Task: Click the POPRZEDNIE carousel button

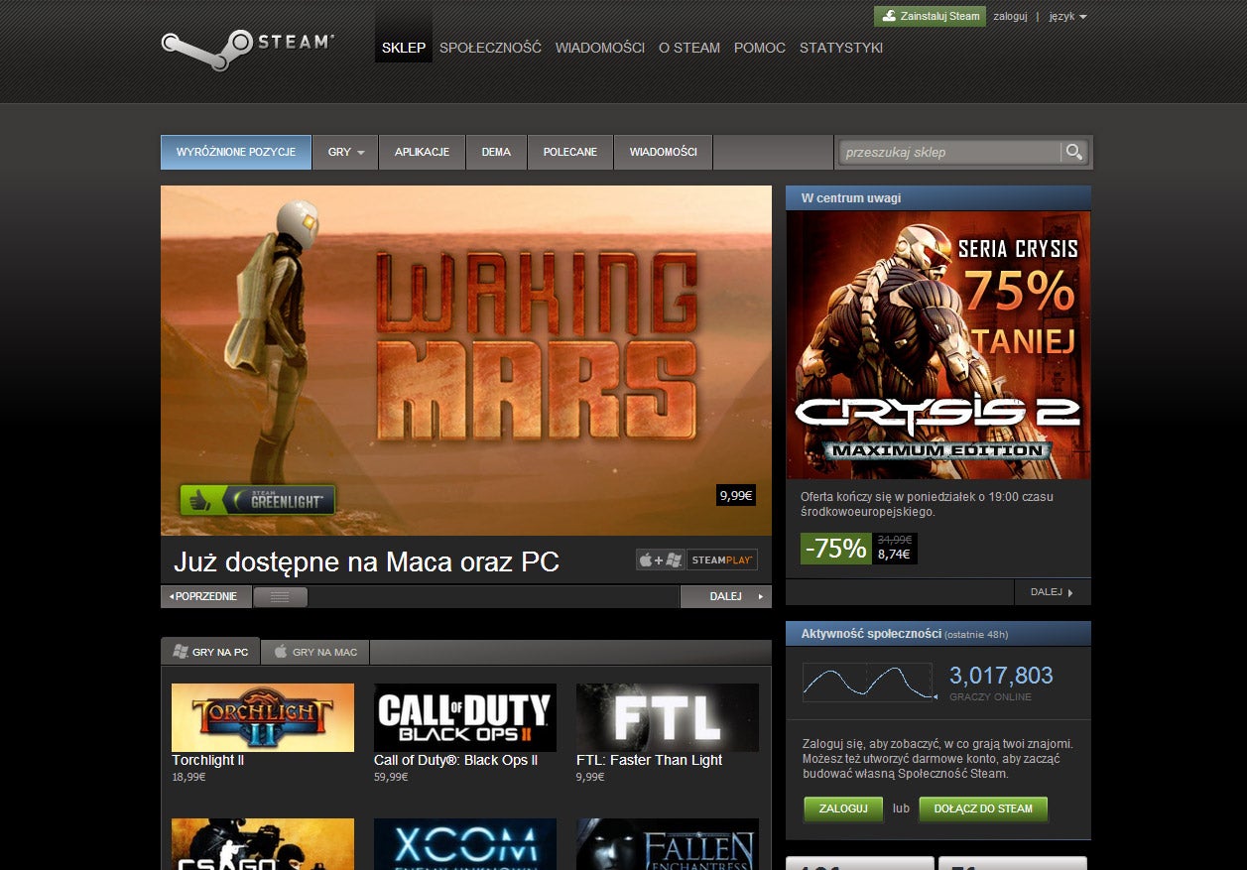Action: (204, 596)
